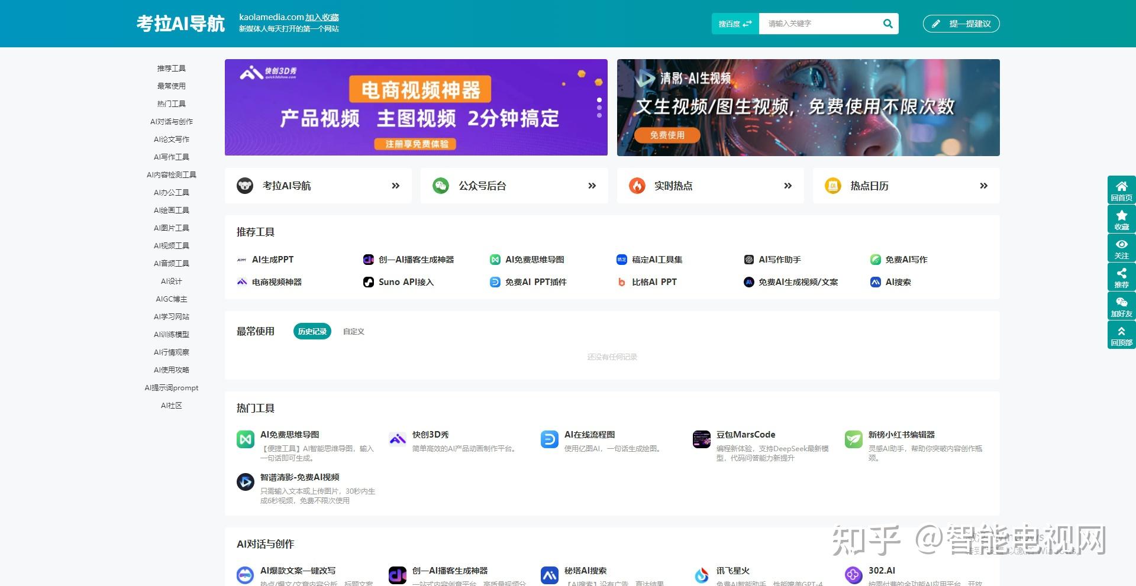
Task: Click the 智谱清影-免费AI视频 play icon
Action: tap(245, 482)
